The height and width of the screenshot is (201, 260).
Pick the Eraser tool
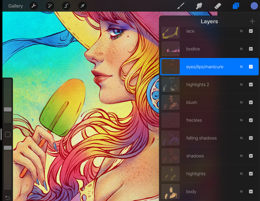(x=218, y=6)
